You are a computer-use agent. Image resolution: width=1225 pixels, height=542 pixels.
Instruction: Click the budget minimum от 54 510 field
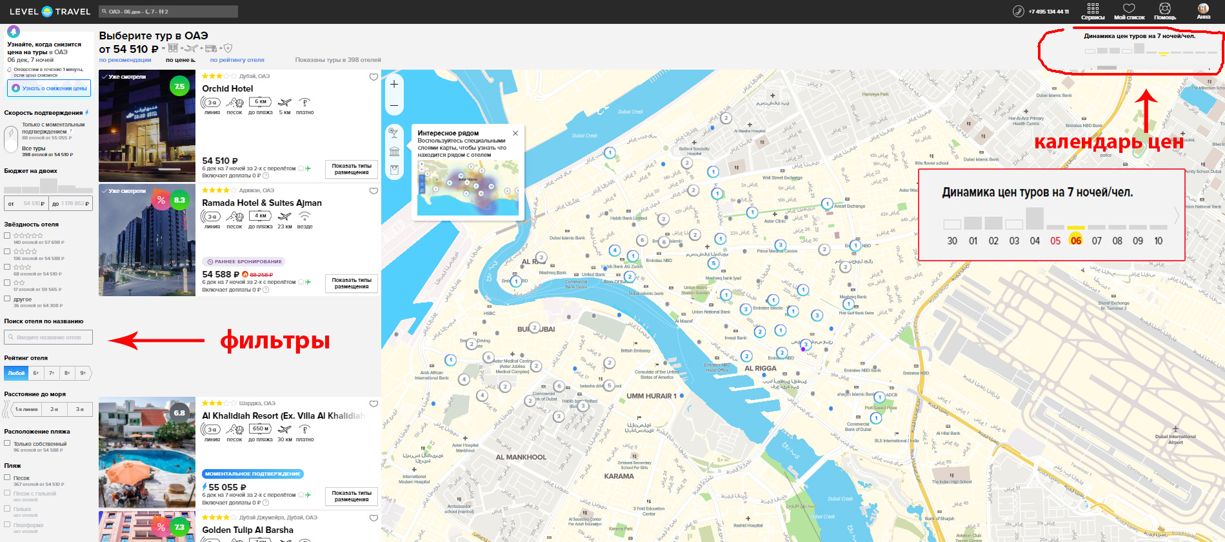pos(26,204)
